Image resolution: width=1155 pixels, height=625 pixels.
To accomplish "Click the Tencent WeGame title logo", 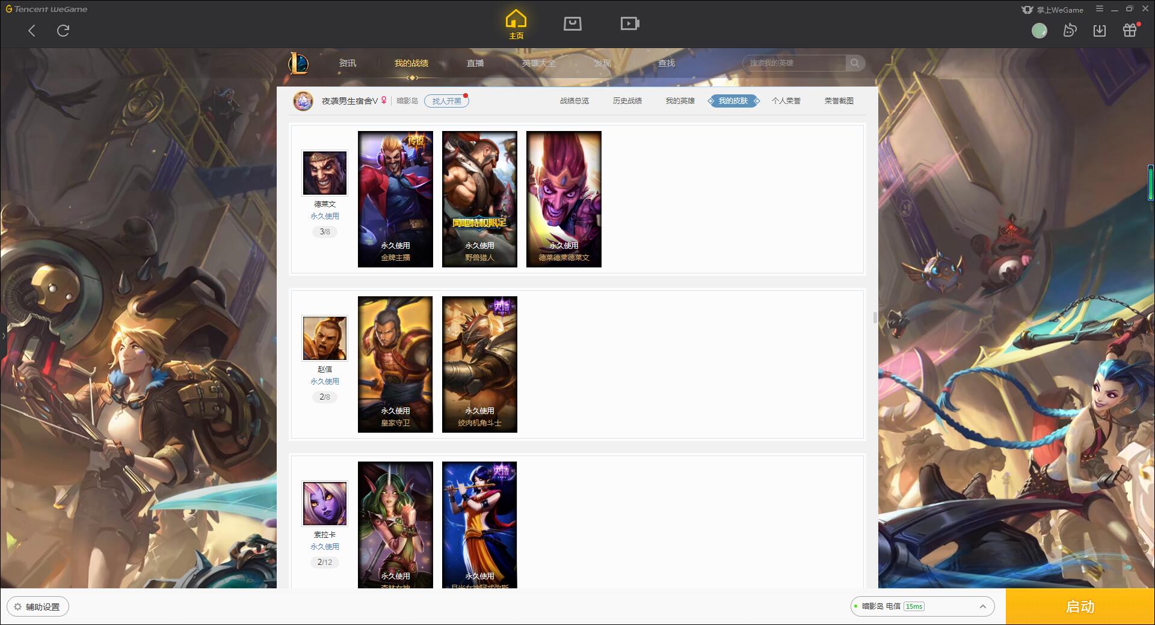I will [46, 9].
